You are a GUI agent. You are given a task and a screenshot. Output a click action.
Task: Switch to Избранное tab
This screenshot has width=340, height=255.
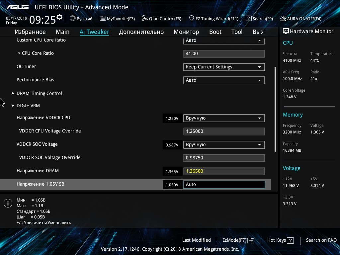pos(30,32)
